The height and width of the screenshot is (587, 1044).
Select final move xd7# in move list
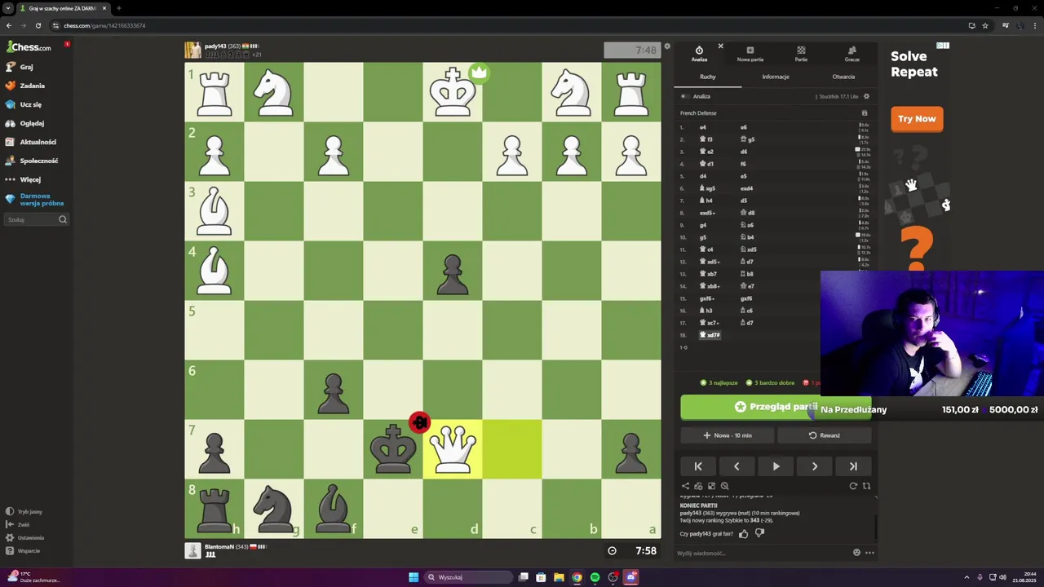coord(710,335)
